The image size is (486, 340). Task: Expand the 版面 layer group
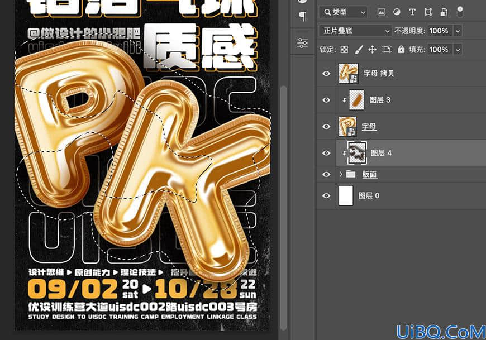(x=341, y=174)
